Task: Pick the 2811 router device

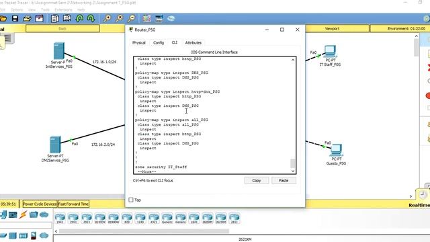Action: pyautogui.click(x=234, y=218)
